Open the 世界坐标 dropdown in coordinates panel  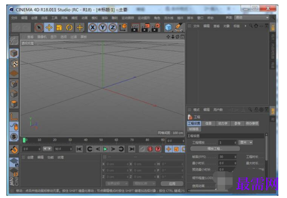(117, 184)
